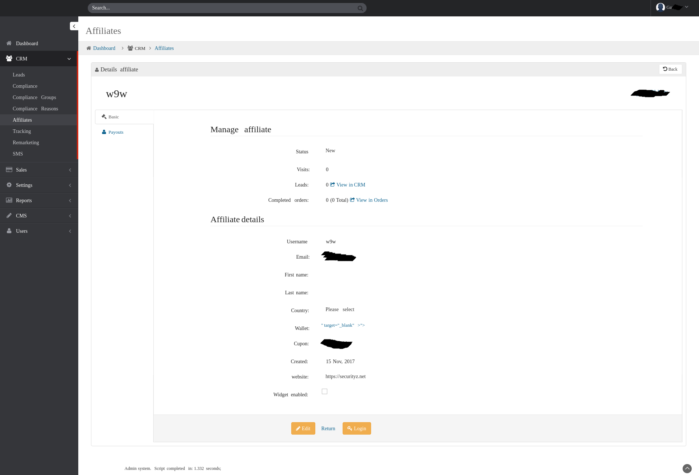Collapse the sidebar with arrow toggle
699x475 pixels.
point(74,26)
